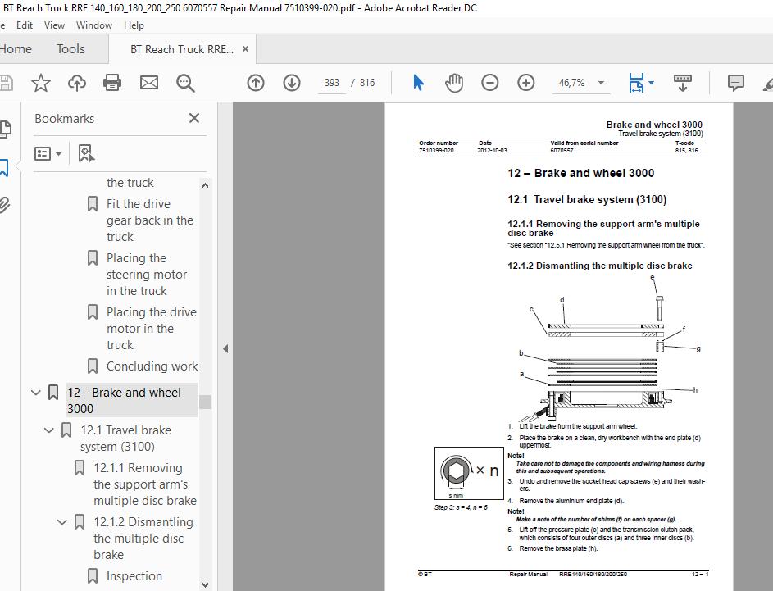The width and height of the screenshot is (773, 591).
Task: Click the zoom percentage field 46,7%
Action: pos(572,83)
